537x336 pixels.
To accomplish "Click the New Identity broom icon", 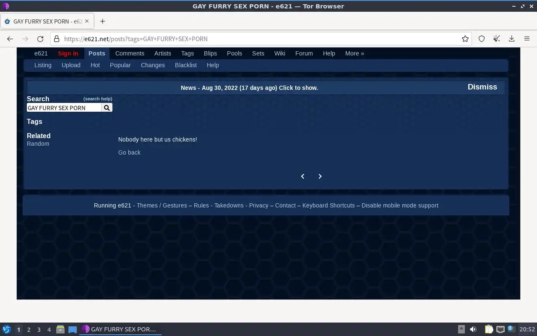I will click(x=497, y=39).
